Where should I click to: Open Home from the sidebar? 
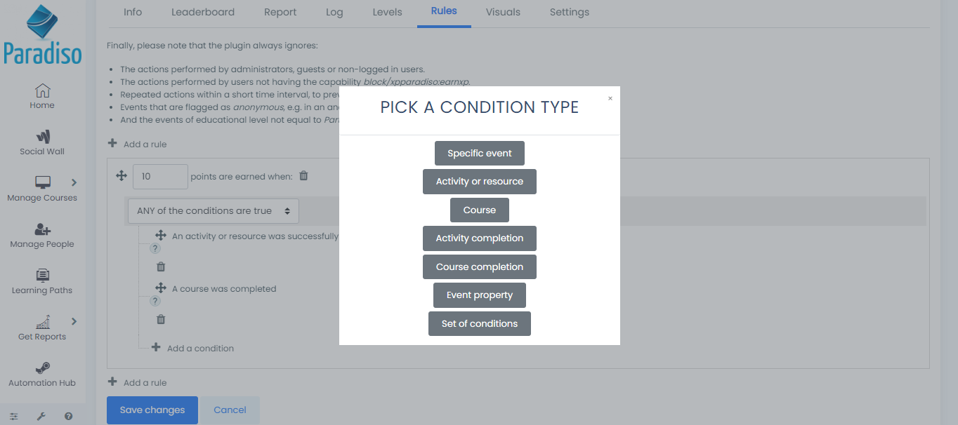pos(42,96)
